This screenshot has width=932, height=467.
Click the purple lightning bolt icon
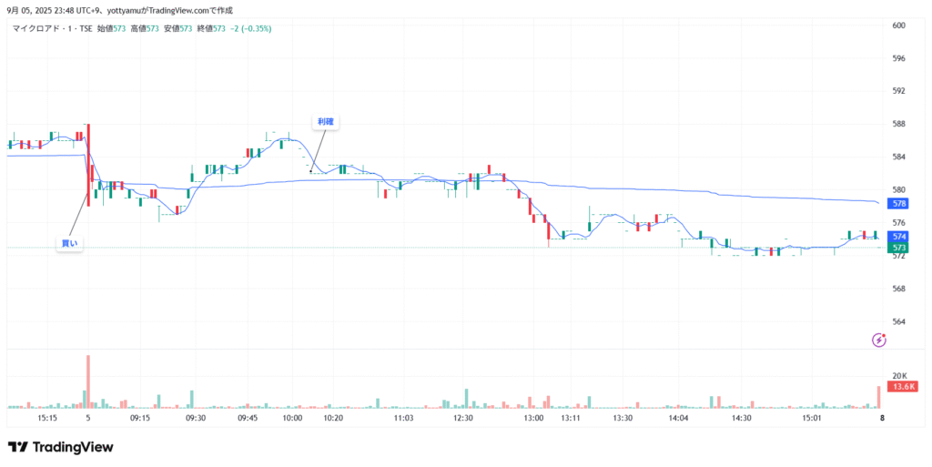879,340
